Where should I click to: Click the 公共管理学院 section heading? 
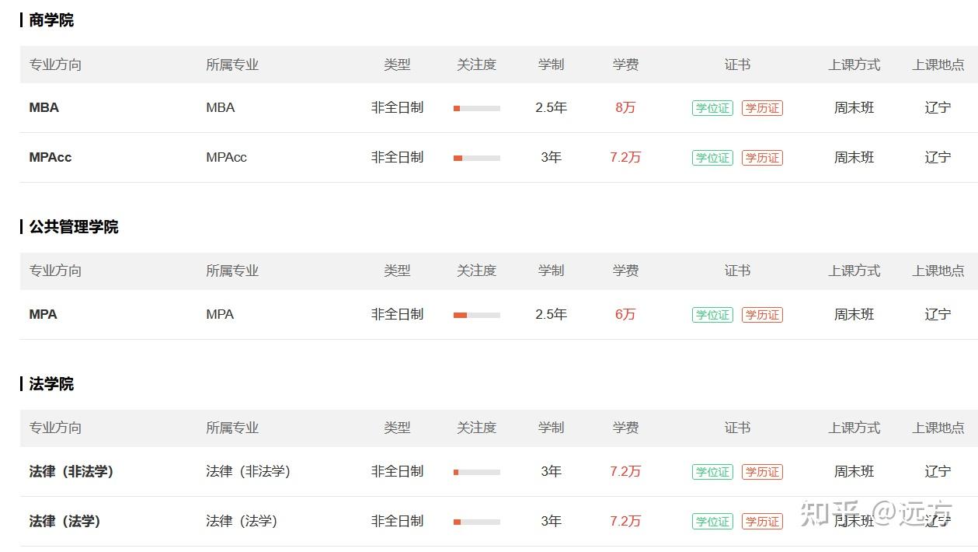click(74, 227)
